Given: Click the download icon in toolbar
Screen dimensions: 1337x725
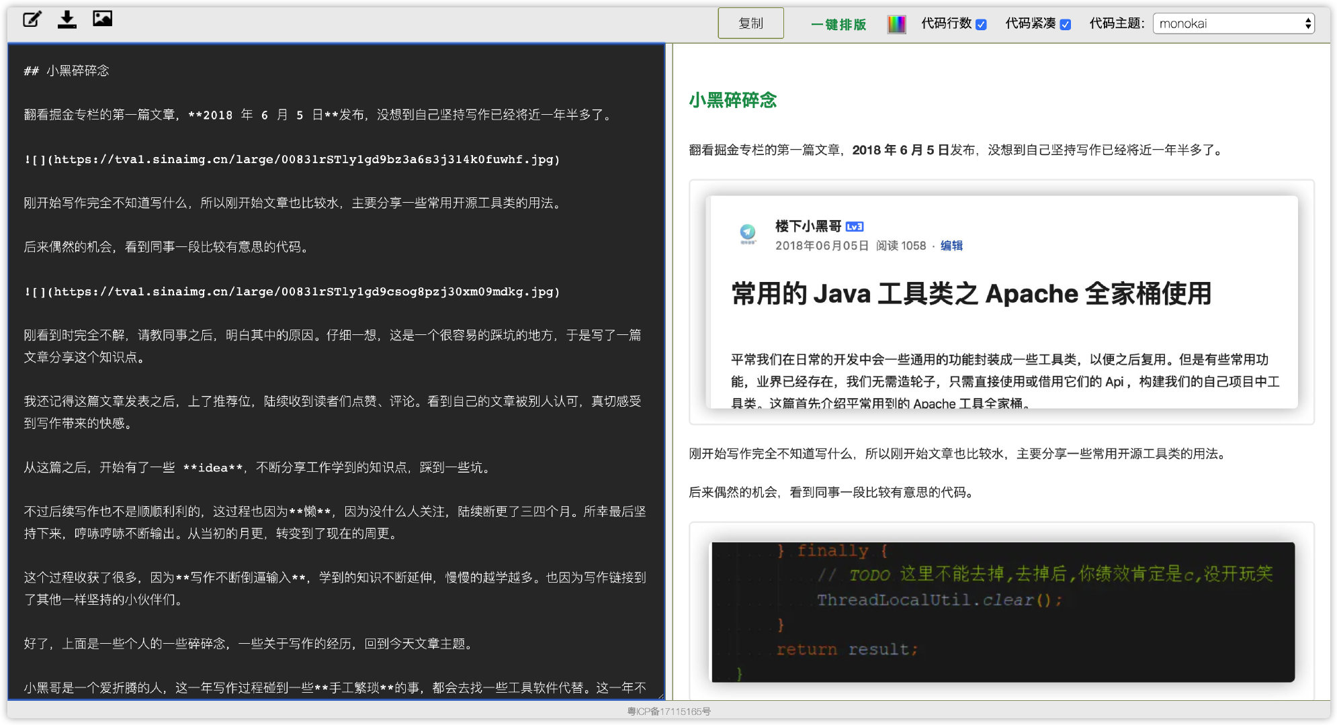Looking at the screenshot, I should pyautogui.click(x=67, y=19).
